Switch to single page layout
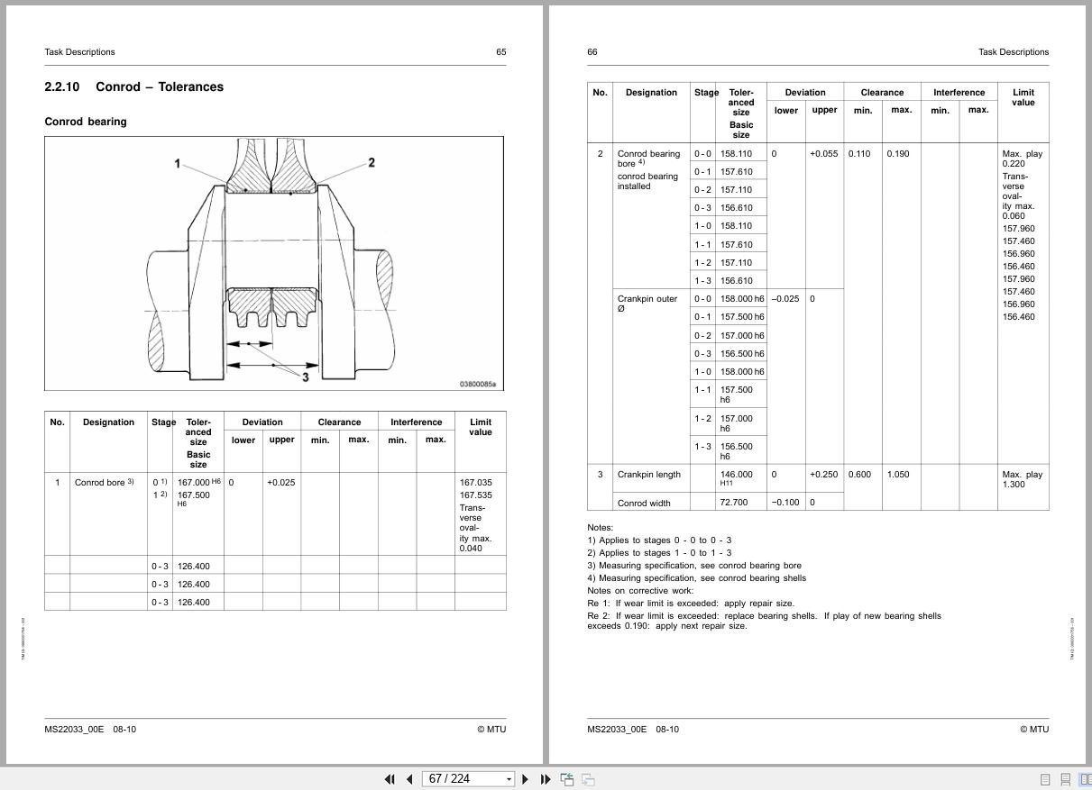This screenshot has height=790, width=1092. tap(1046, 779)
